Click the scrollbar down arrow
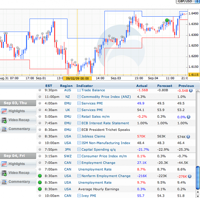 (198, 196)
